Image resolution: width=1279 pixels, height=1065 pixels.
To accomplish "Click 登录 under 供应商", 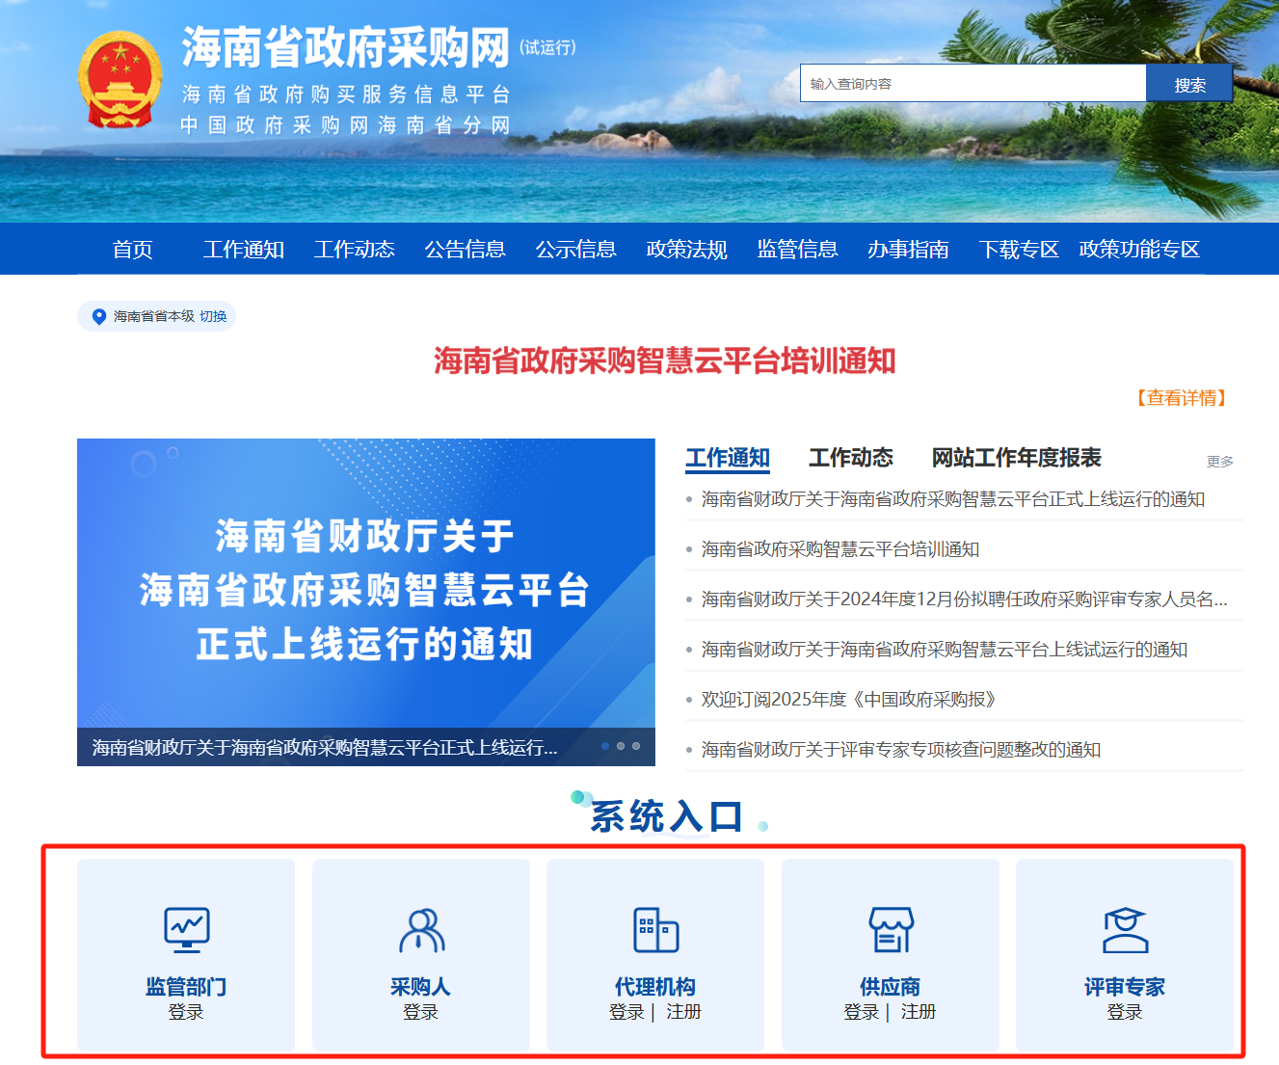I will click(x=861, y=1012).
